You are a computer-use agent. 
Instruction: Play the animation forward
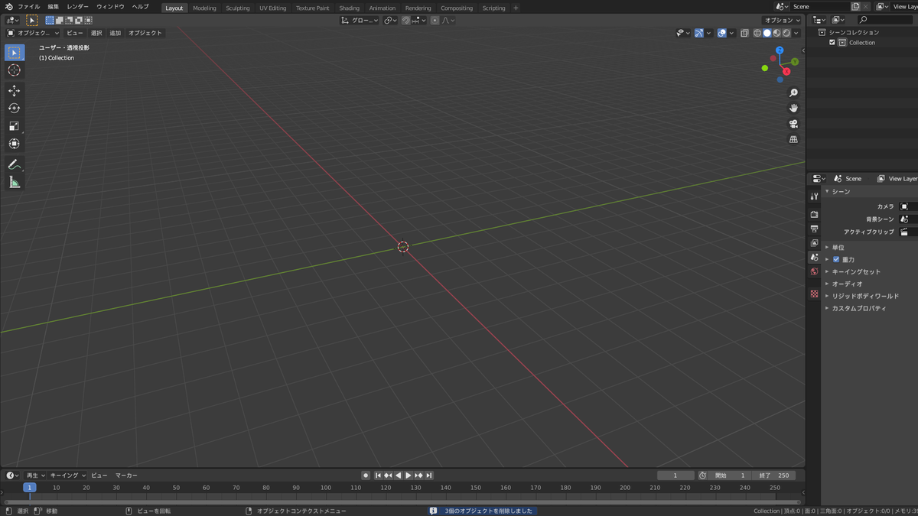[x=409, y=475]
